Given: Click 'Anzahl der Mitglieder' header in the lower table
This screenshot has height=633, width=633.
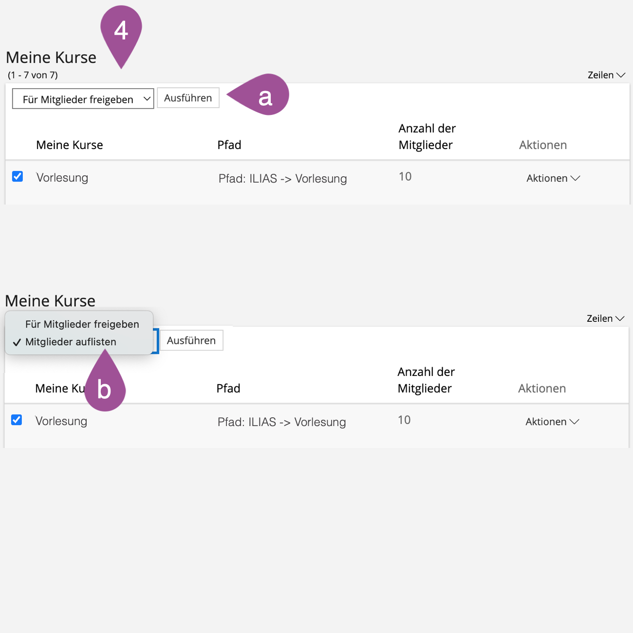Looking at the screenshot, I should tap(426, 380).
